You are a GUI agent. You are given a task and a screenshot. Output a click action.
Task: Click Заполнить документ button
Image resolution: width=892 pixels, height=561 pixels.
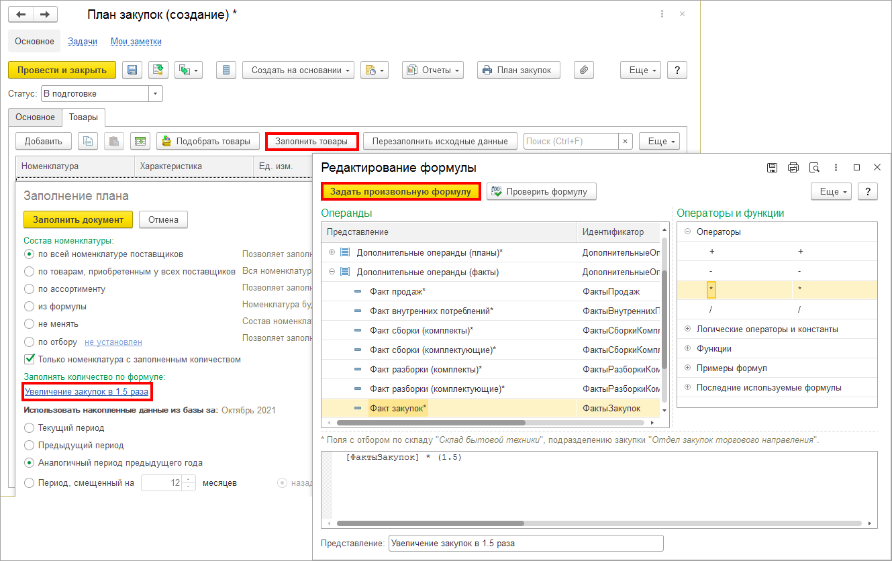point(78,219)
